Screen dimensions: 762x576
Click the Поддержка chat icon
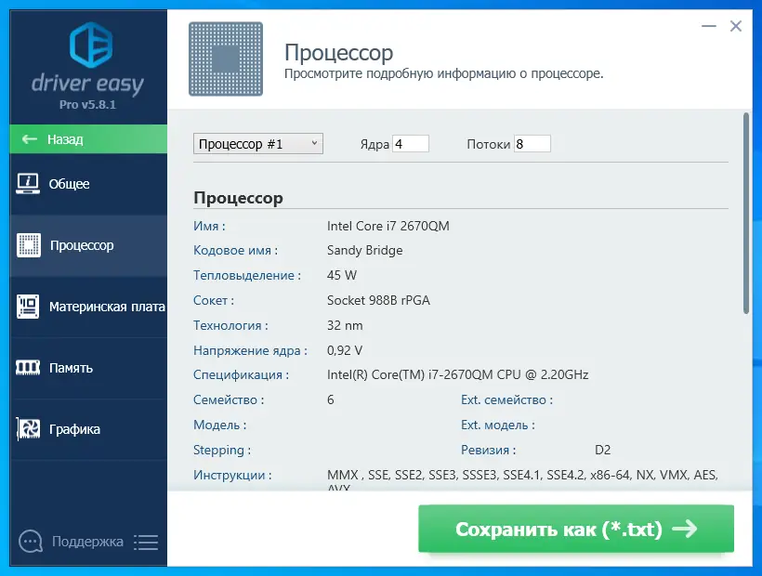[x=30, y=542]
